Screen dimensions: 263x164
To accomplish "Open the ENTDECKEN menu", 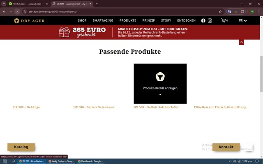I will tap(186, 20).
